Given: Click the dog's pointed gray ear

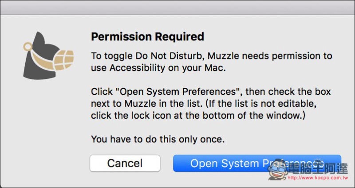Looking at the screenshot, I should [40, 40].
